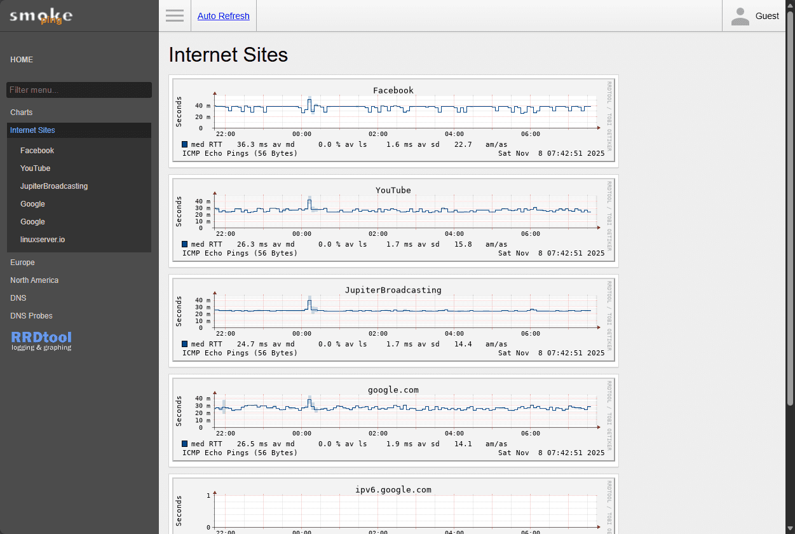The image size is (795, 534).
Task: Click the SmokePing logo
Action: (x=39, y=15)
